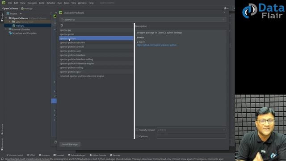This screenshot has height=161, width=286.
Task: Open the Python Packages tool window
Action: pos(76,155)
